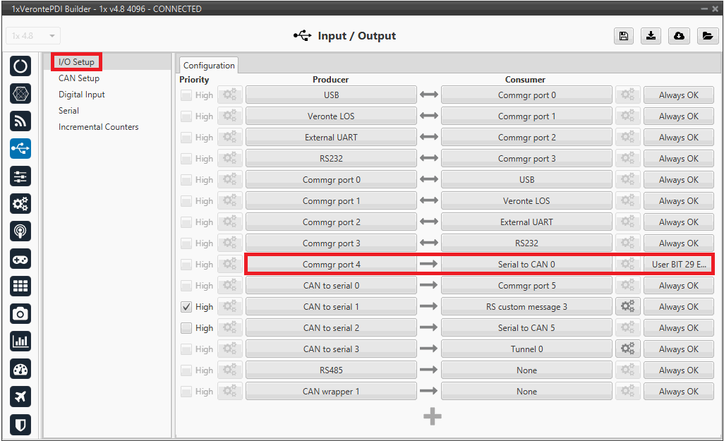Add a new row with plus sign
Screen dimensions: 724x441
pos(433,417)
